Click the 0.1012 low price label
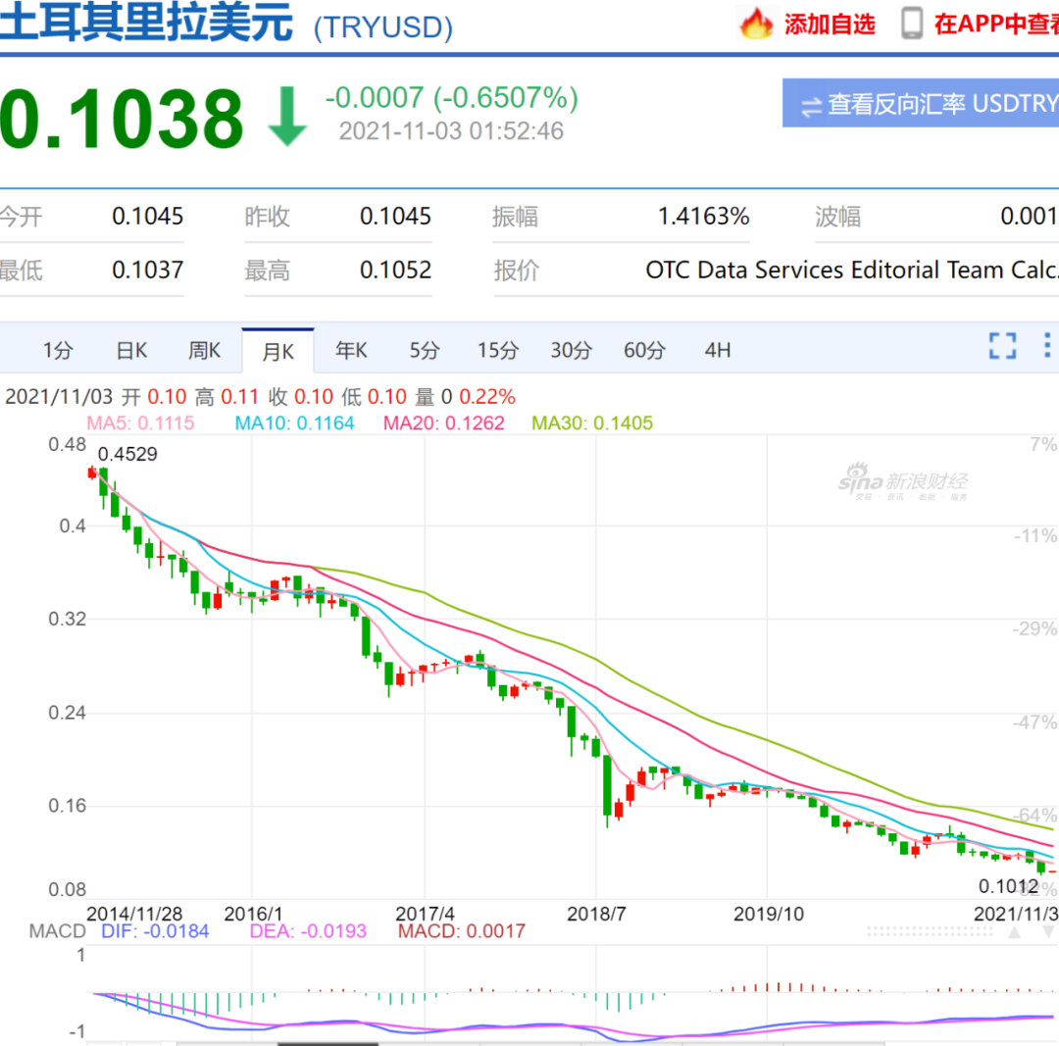 click(1008, 886)
